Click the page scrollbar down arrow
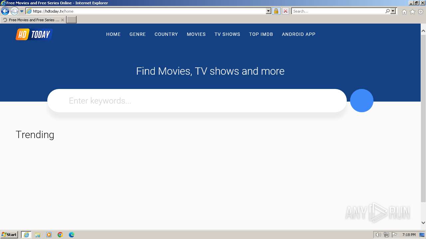This screenshot has height=239, width=426. click(423, 223)
